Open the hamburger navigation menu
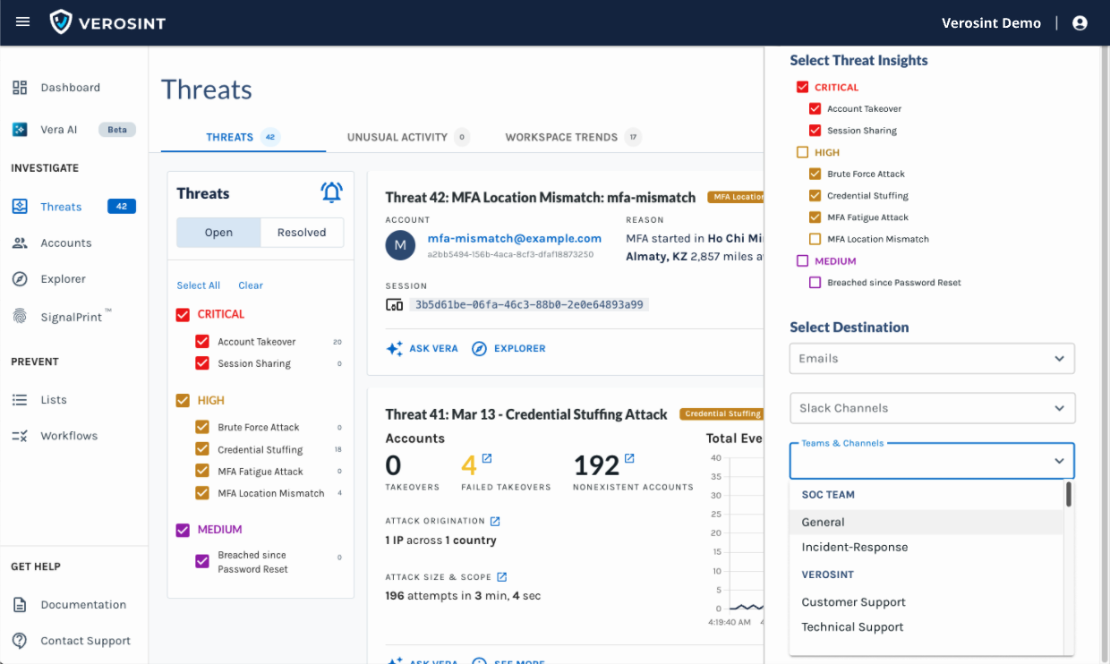Image resolution: width=1110 pixels, height=664 pixels. pos(23,22)
